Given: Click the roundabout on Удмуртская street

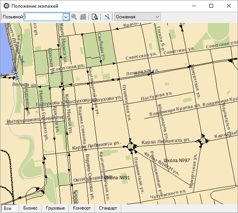Looking at the screenshot, I should (202, 141).
